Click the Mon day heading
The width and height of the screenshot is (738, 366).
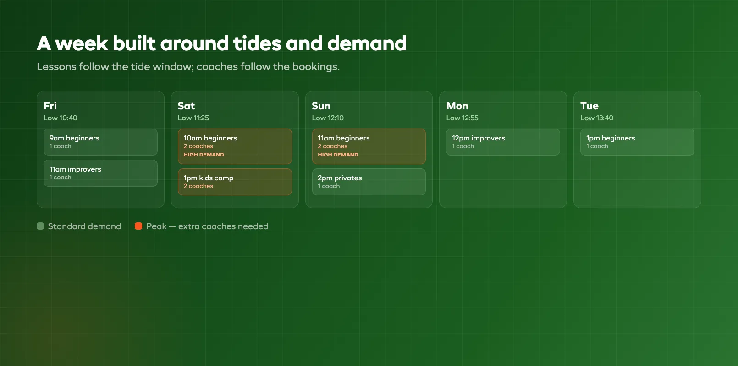pyautogui.click(x=457, y=106)
